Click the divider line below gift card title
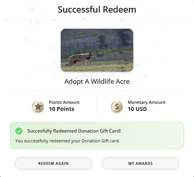 tap(97, 91)
